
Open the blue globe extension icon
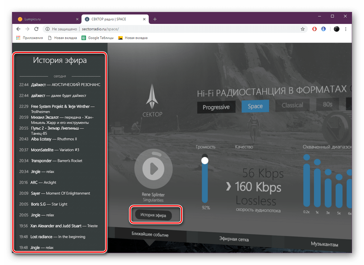tap(323, 29)
